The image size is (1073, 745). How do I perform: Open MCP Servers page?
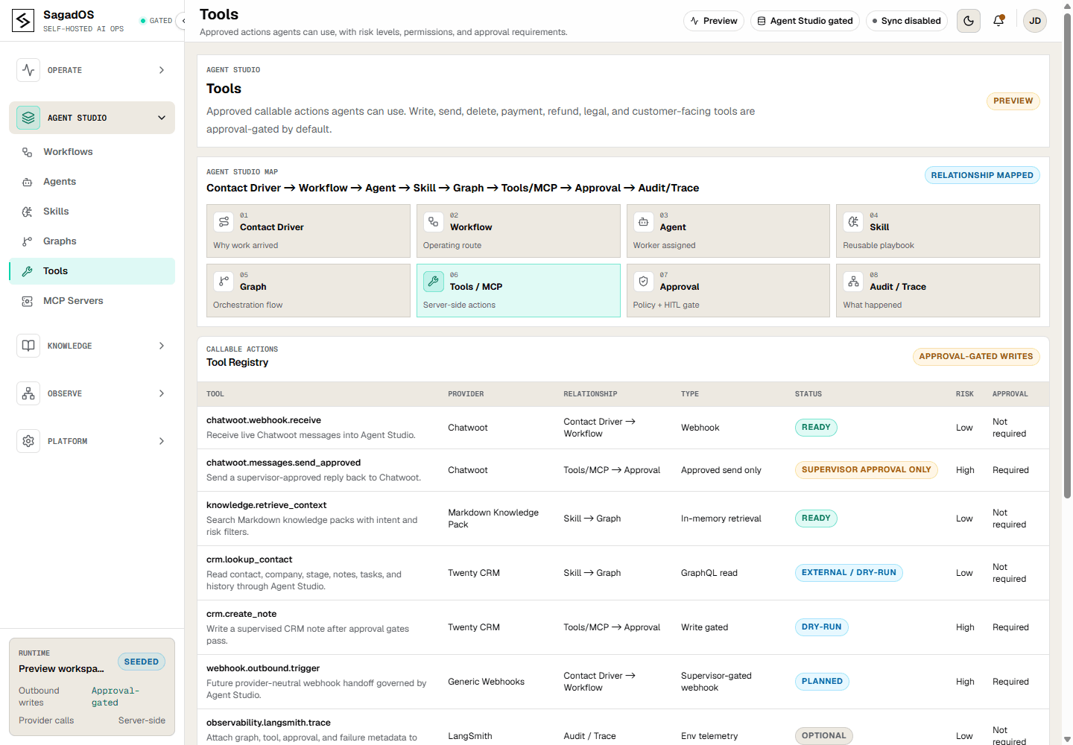tap(92, 301)
